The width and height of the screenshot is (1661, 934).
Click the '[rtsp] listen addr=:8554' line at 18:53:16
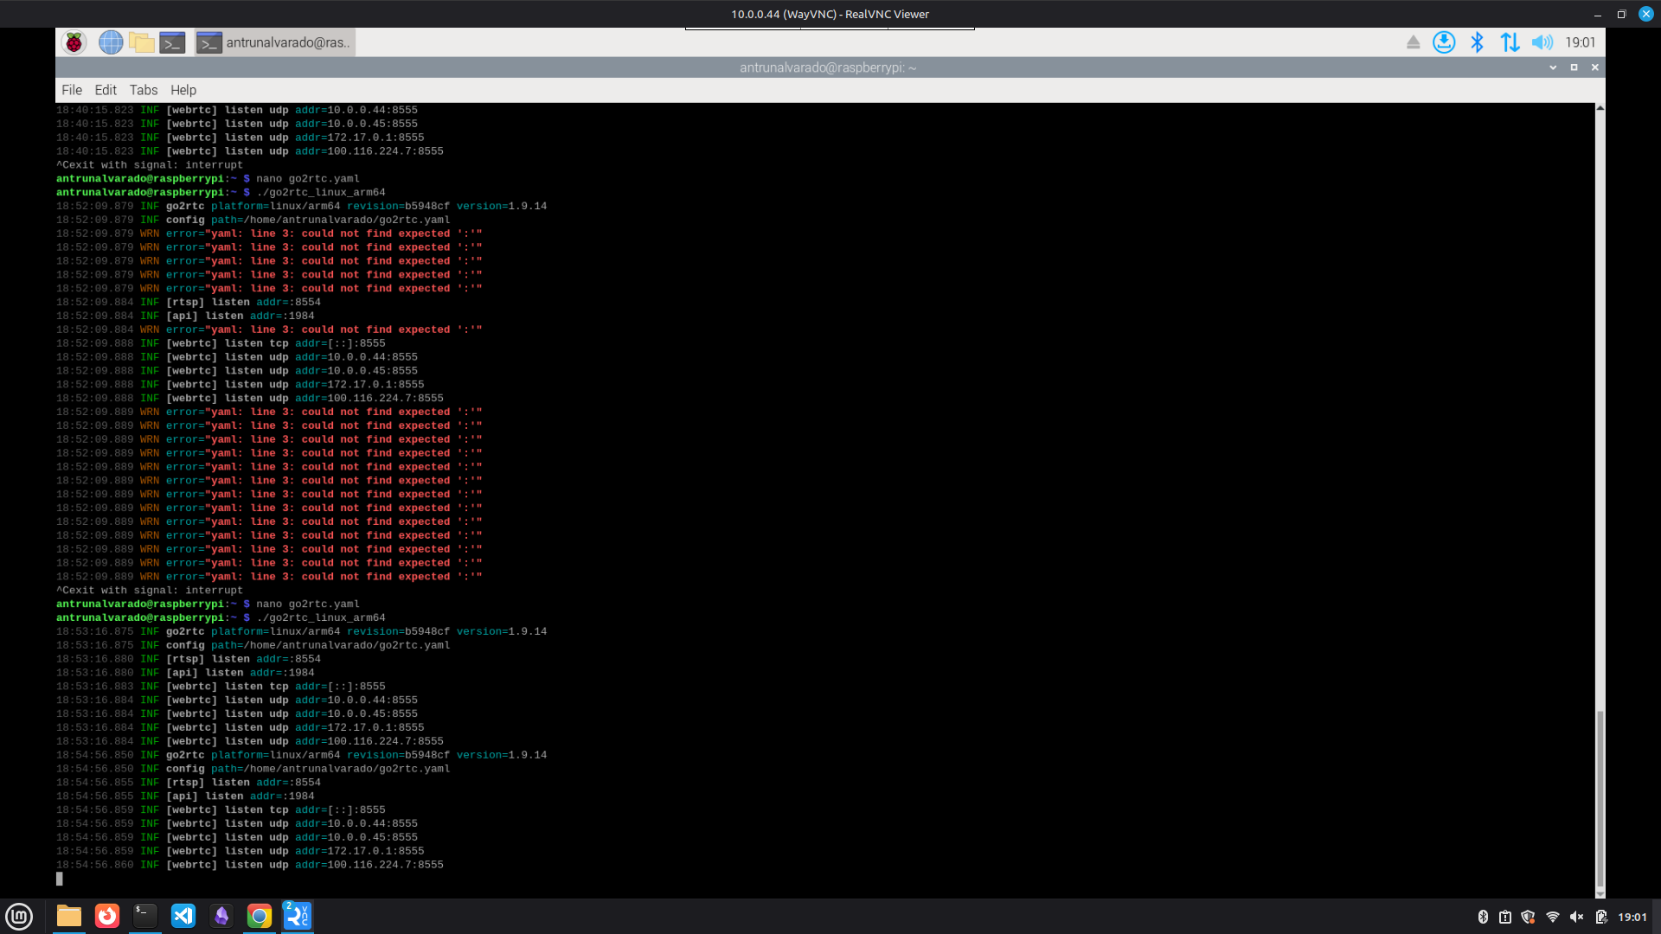point(189,659)
